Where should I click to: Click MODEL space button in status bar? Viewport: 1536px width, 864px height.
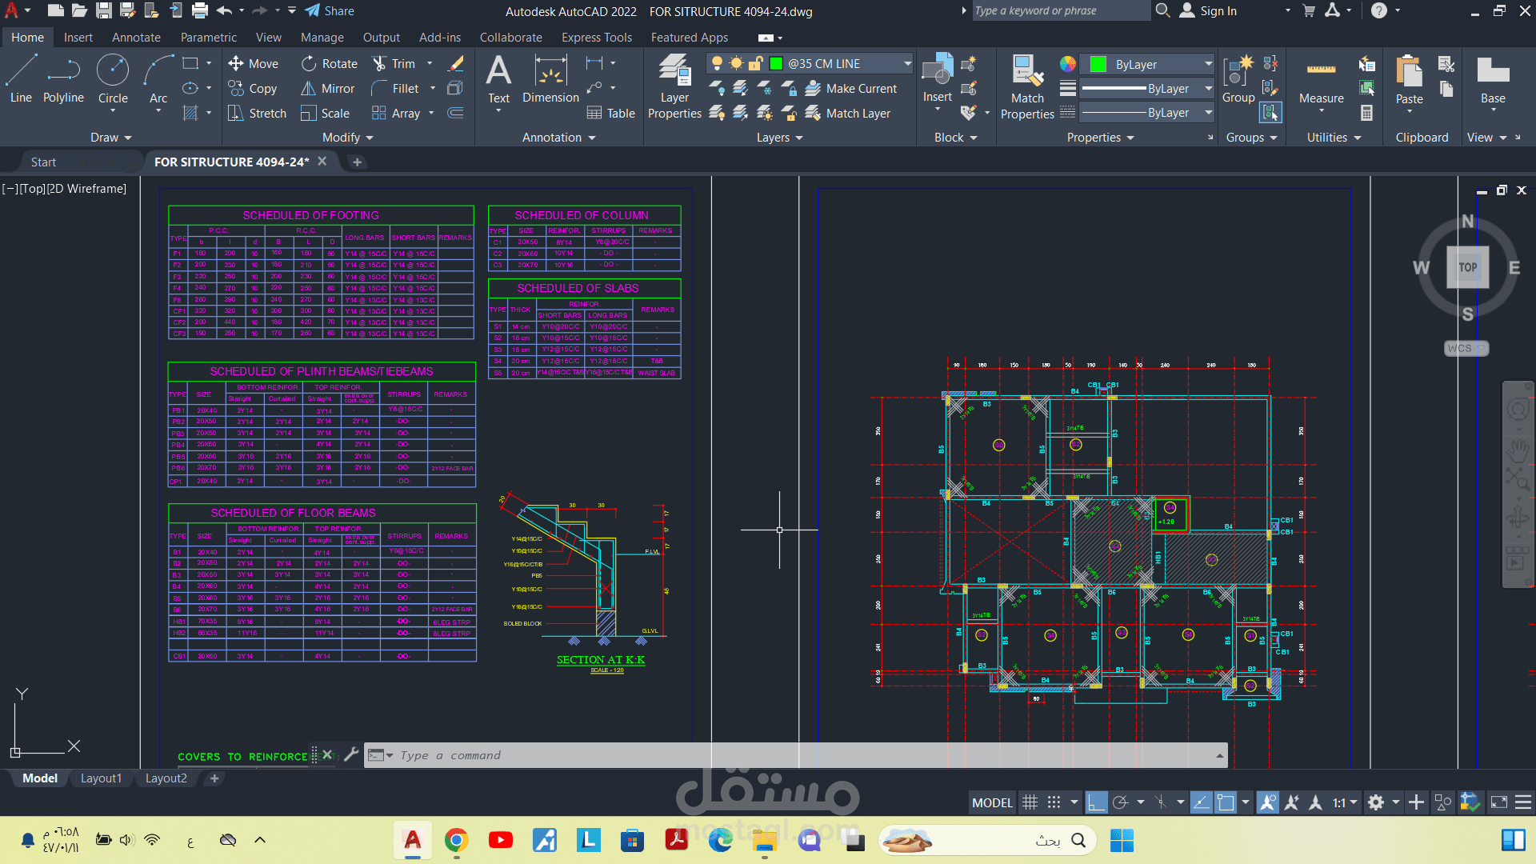[992, 802]
